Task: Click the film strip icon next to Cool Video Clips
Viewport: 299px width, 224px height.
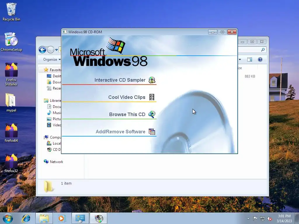Action: pos(152,97)
